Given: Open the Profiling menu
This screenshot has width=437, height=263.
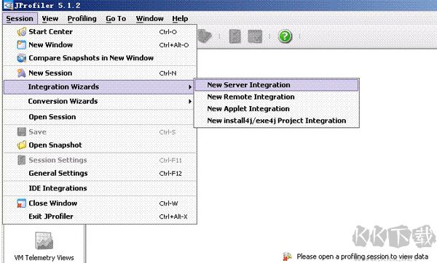Looking at the screenshot, I should click(82, 19).
